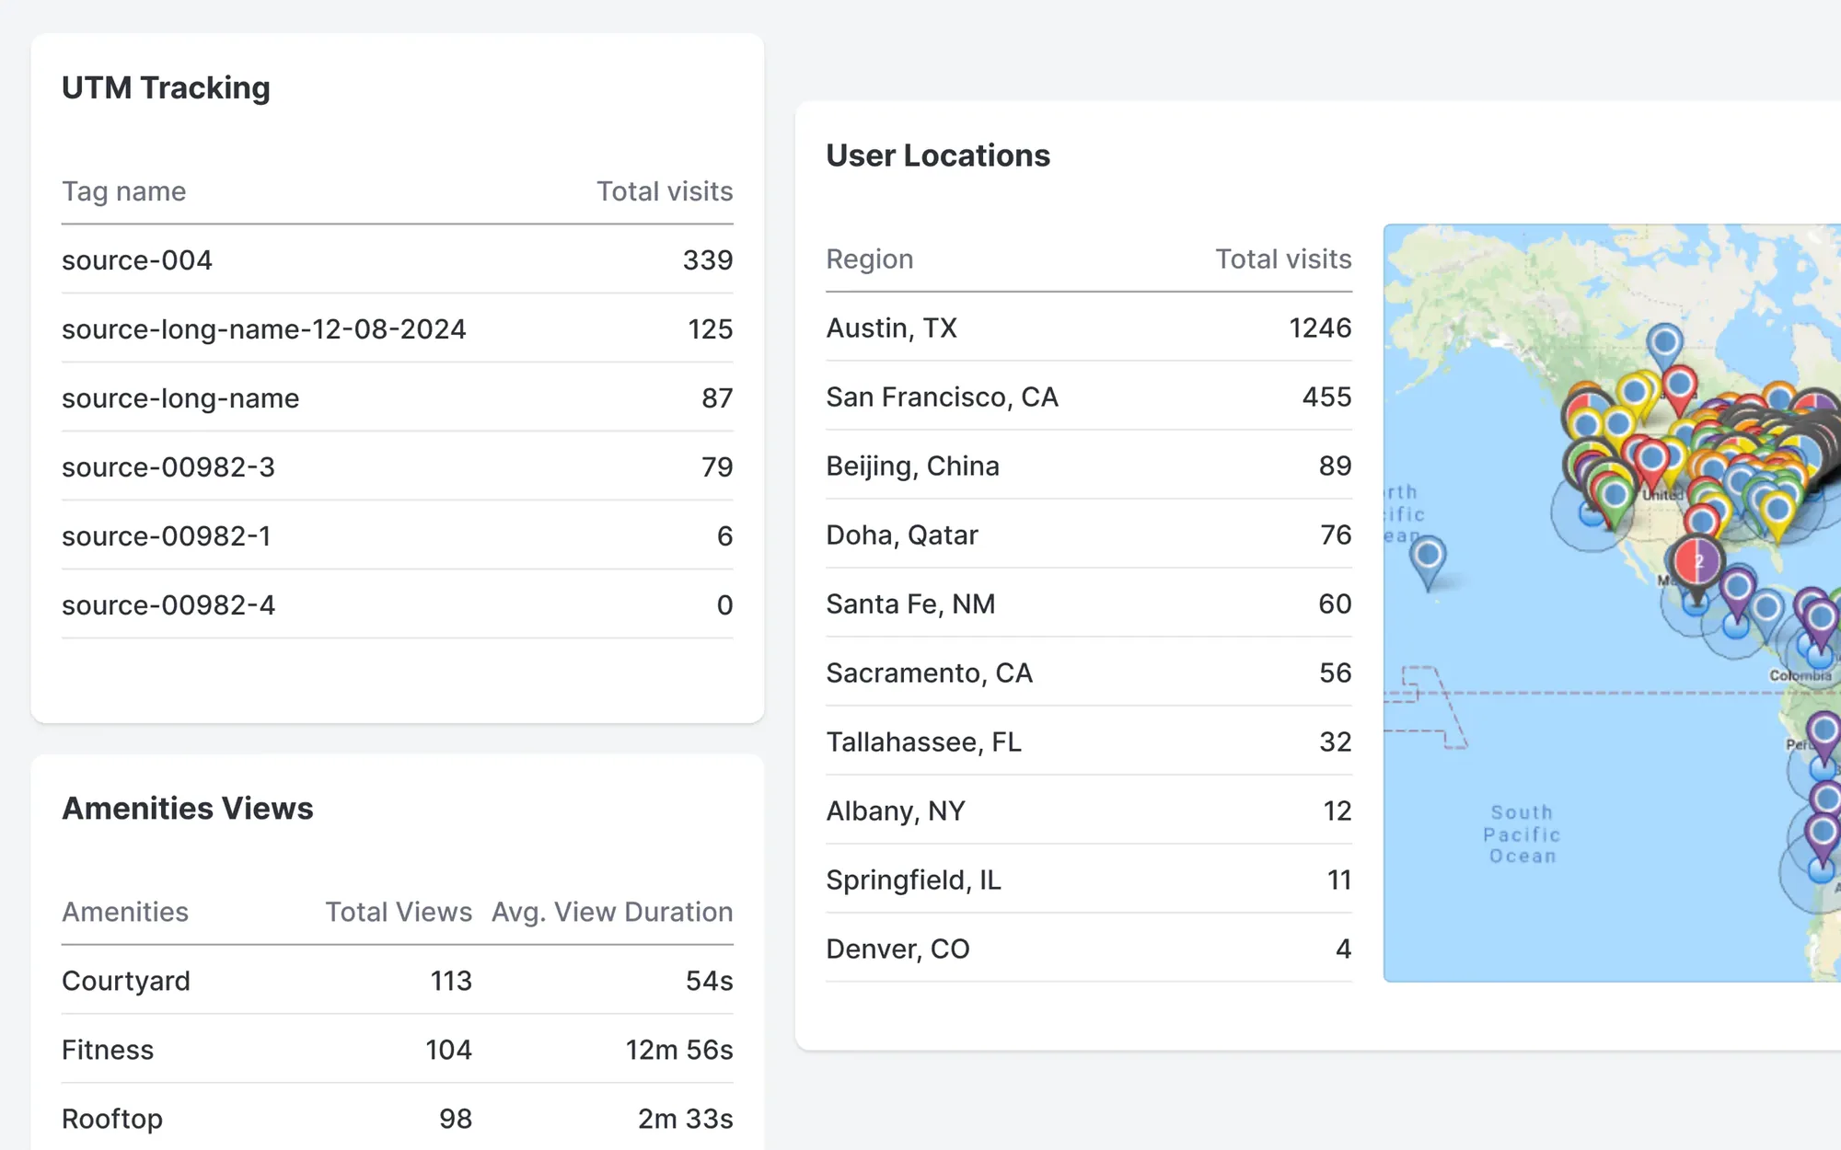Click the 54s duration value

(709, 981)
